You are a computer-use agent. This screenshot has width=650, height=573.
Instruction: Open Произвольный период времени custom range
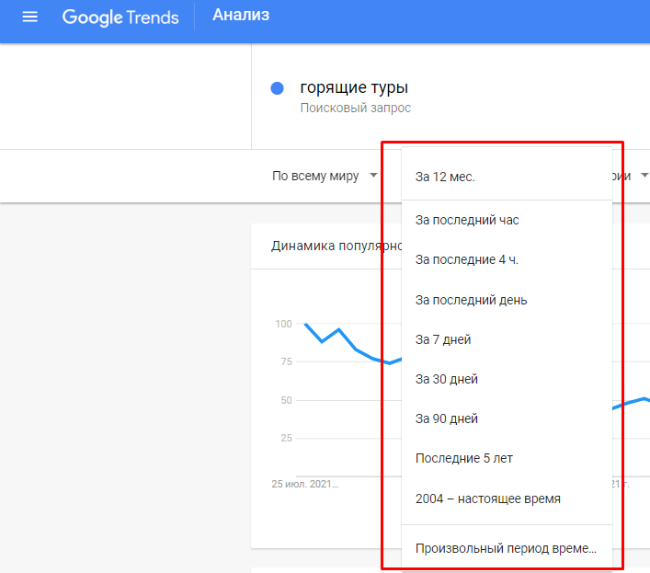click(506, 548)
